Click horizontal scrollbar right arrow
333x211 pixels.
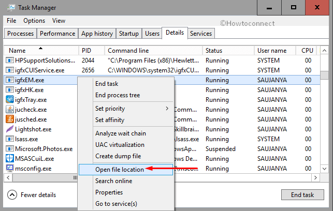click(x=315, y=177)
